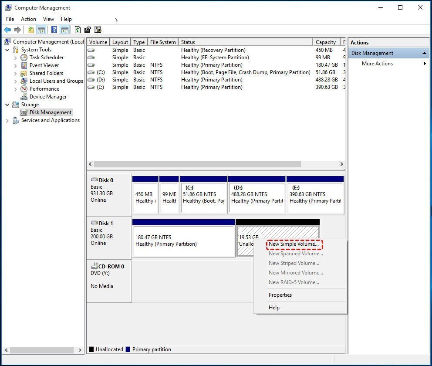The width and height of the screenshot is (432, 366).
Task: Sort list by Capacity column header
Action: (325, 42)
